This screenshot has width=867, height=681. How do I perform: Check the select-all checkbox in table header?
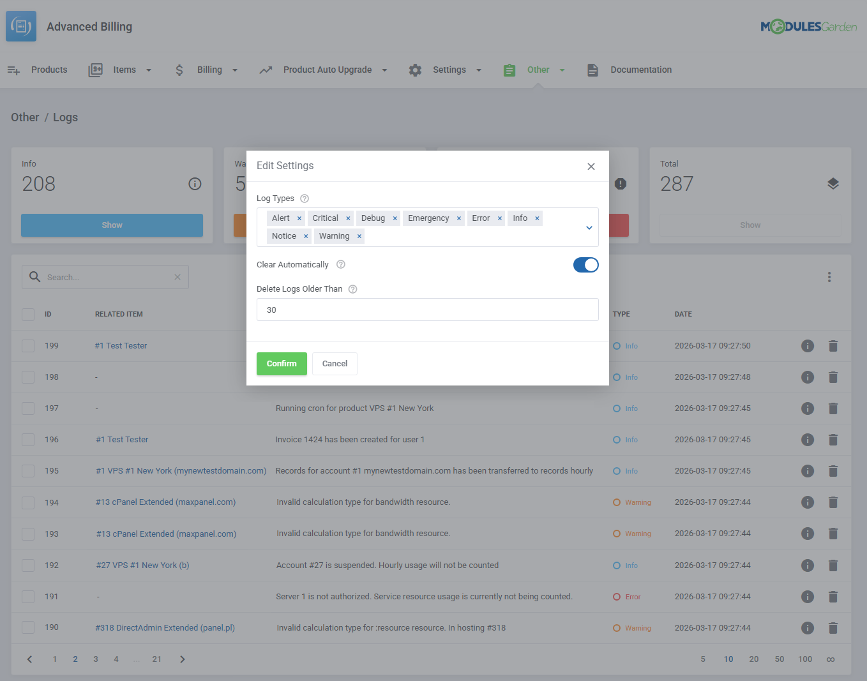(x=27, y=314)
